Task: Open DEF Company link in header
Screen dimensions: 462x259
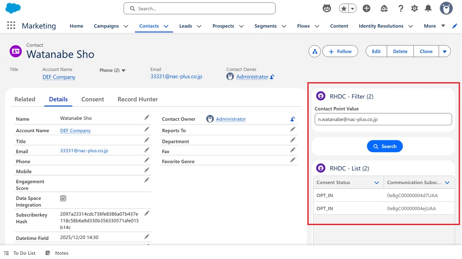Action: pos(59,77)
